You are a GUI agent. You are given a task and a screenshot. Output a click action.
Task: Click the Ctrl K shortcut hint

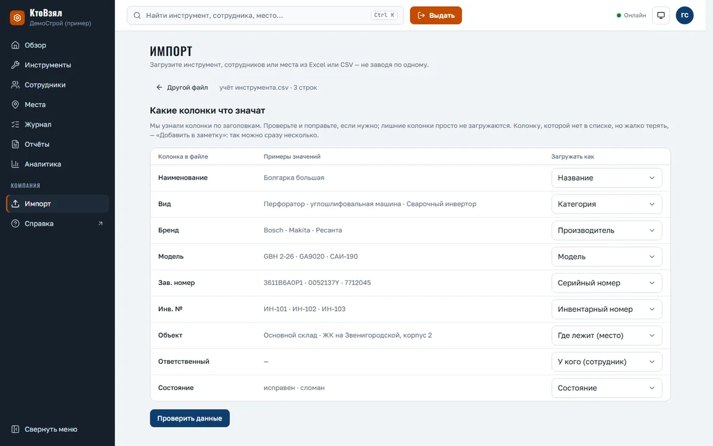tap(384, 15)
